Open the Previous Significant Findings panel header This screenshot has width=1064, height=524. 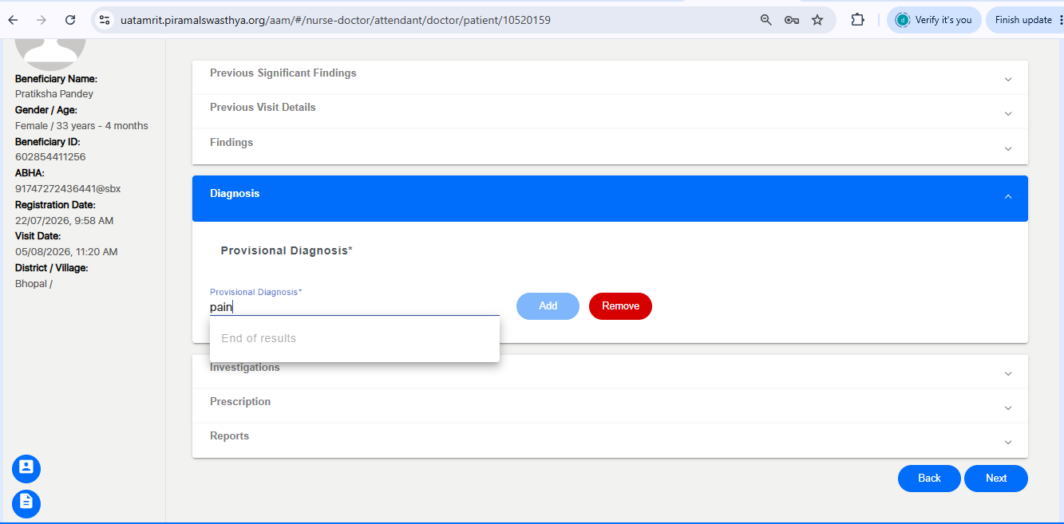tap(610, 77)
